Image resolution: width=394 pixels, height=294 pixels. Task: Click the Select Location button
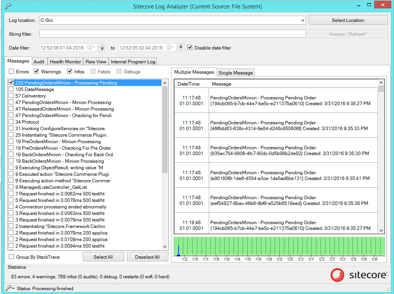348,20
